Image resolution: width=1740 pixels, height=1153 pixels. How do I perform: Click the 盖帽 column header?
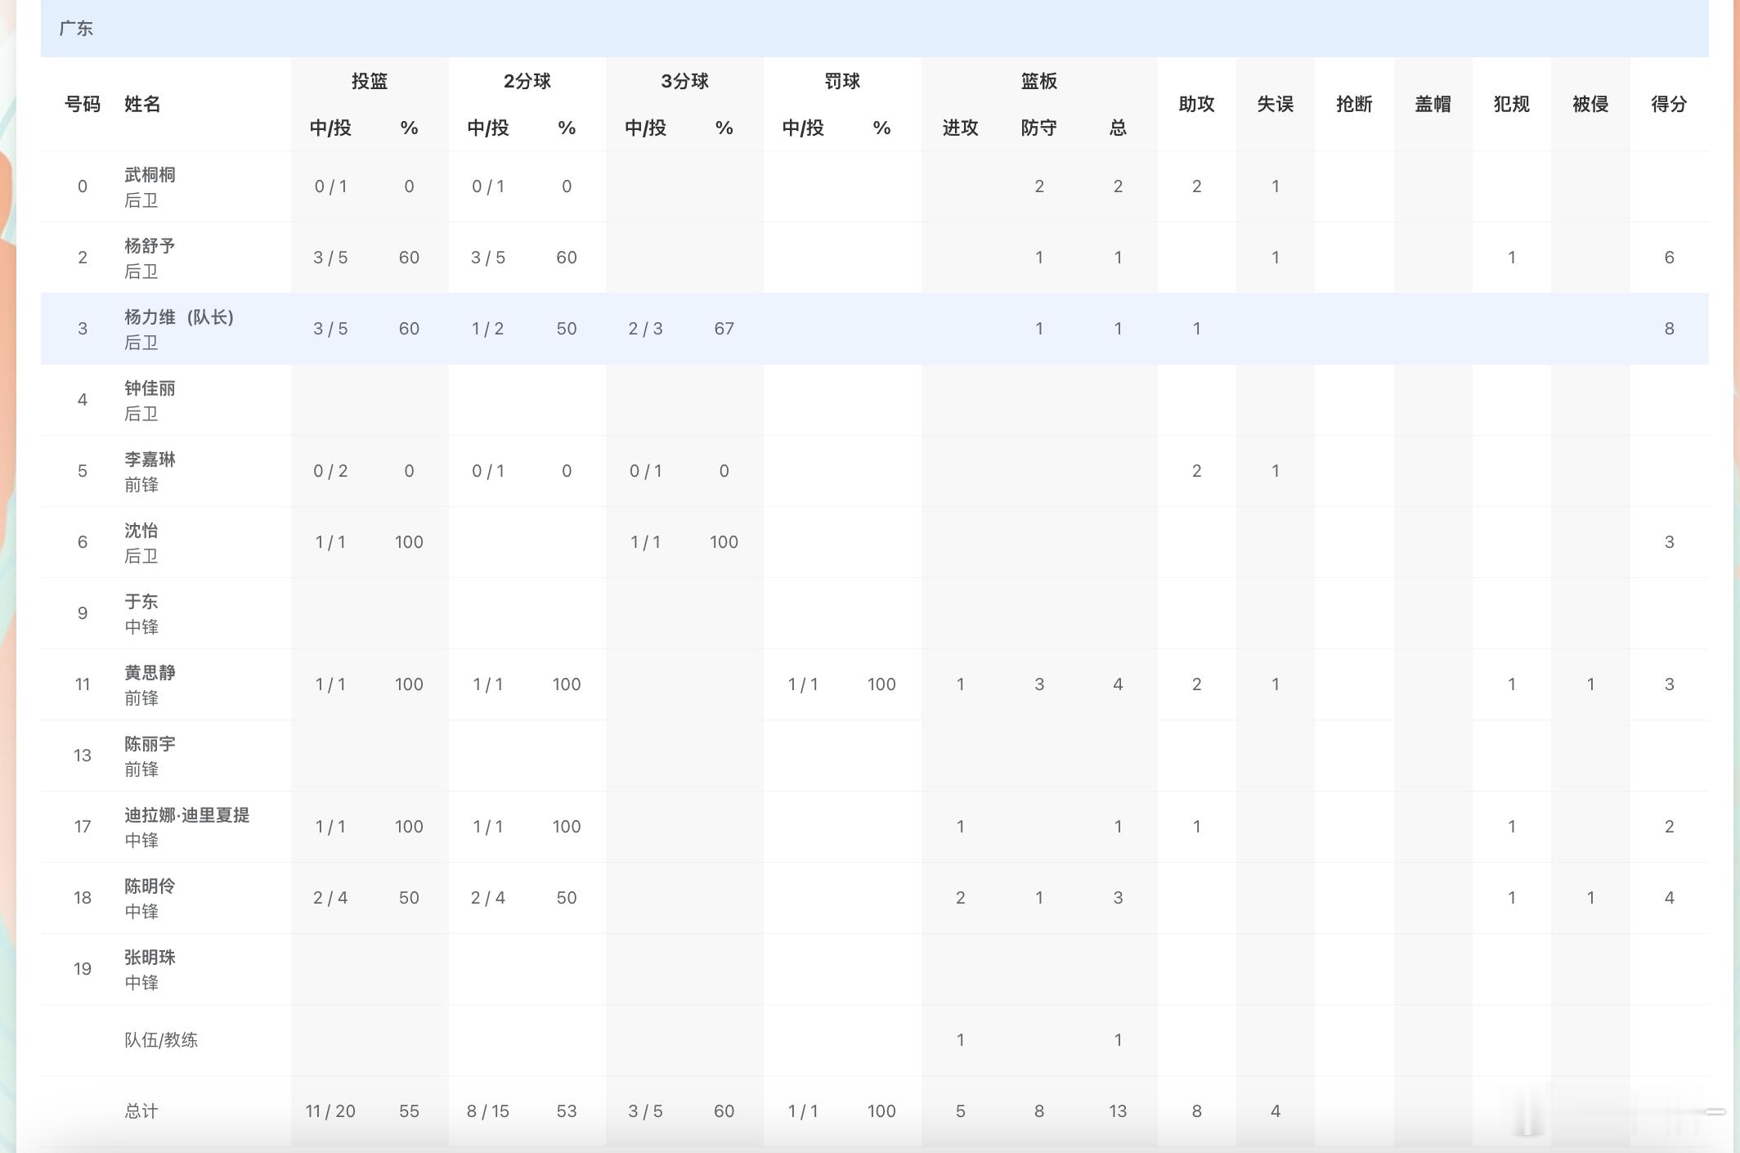tap(1433, 104)
